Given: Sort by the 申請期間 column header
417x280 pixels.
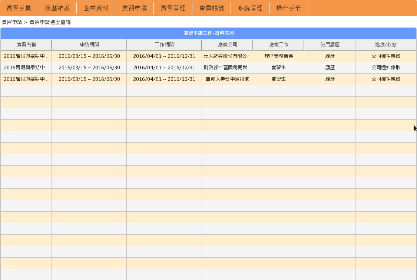Looking at the screenshot, I should tap(89, 45).
